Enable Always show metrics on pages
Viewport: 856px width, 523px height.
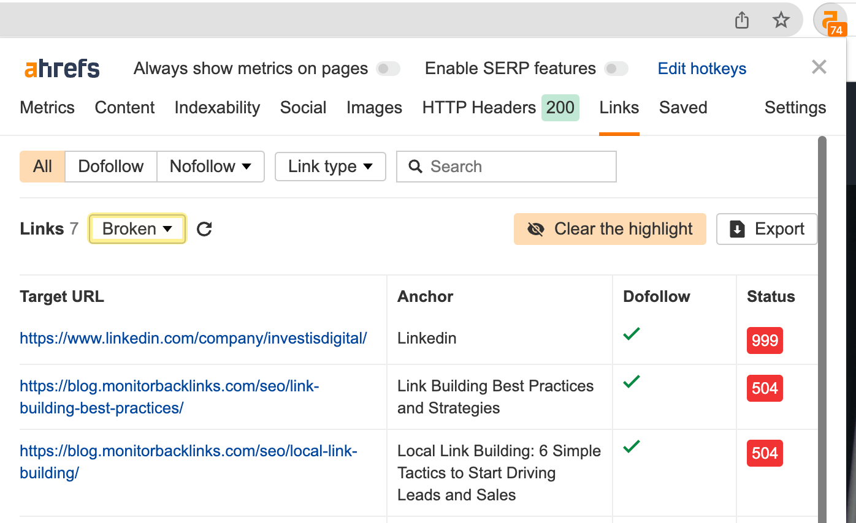pos(388,69)
